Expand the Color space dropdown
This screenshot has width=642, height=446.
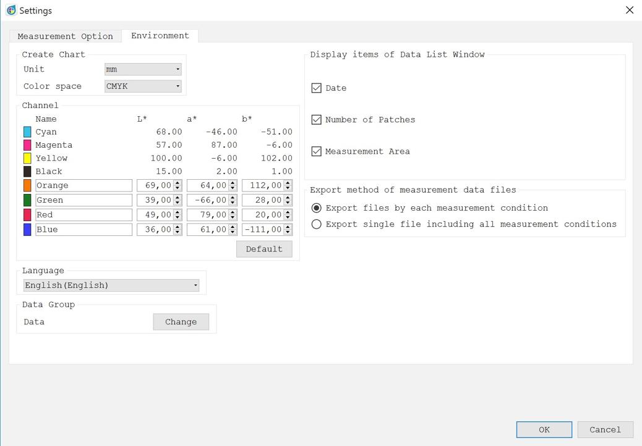[143, 86]
